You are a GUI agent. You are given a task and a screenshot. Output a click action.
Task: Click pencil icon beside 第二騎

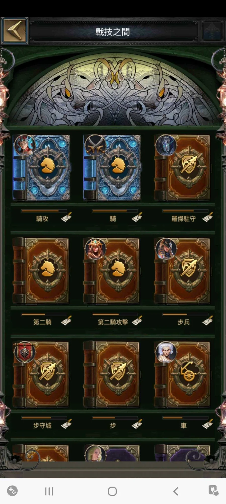(66, 321)
